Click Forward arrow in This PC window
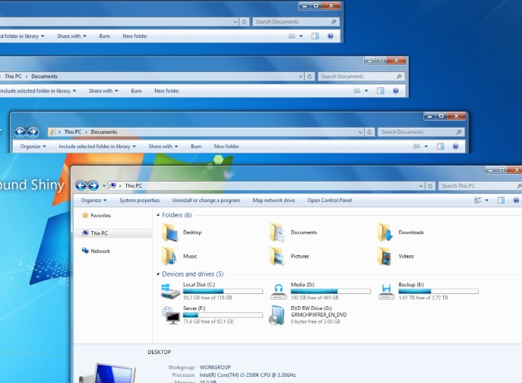The image size is (522, 383). 93,185
